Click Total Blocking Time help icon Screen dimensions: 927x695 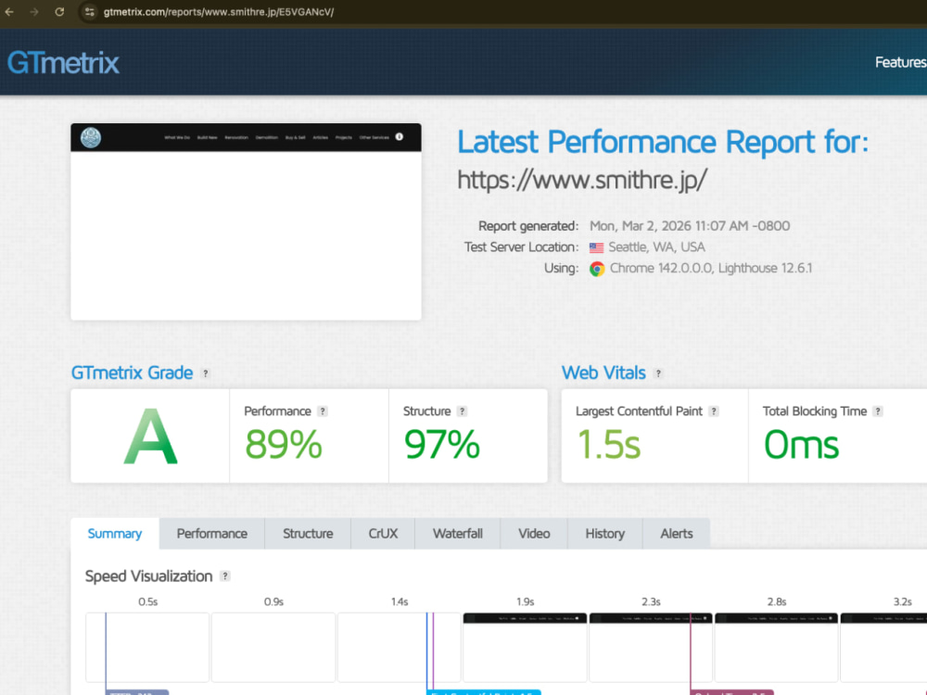pos(878,411)
